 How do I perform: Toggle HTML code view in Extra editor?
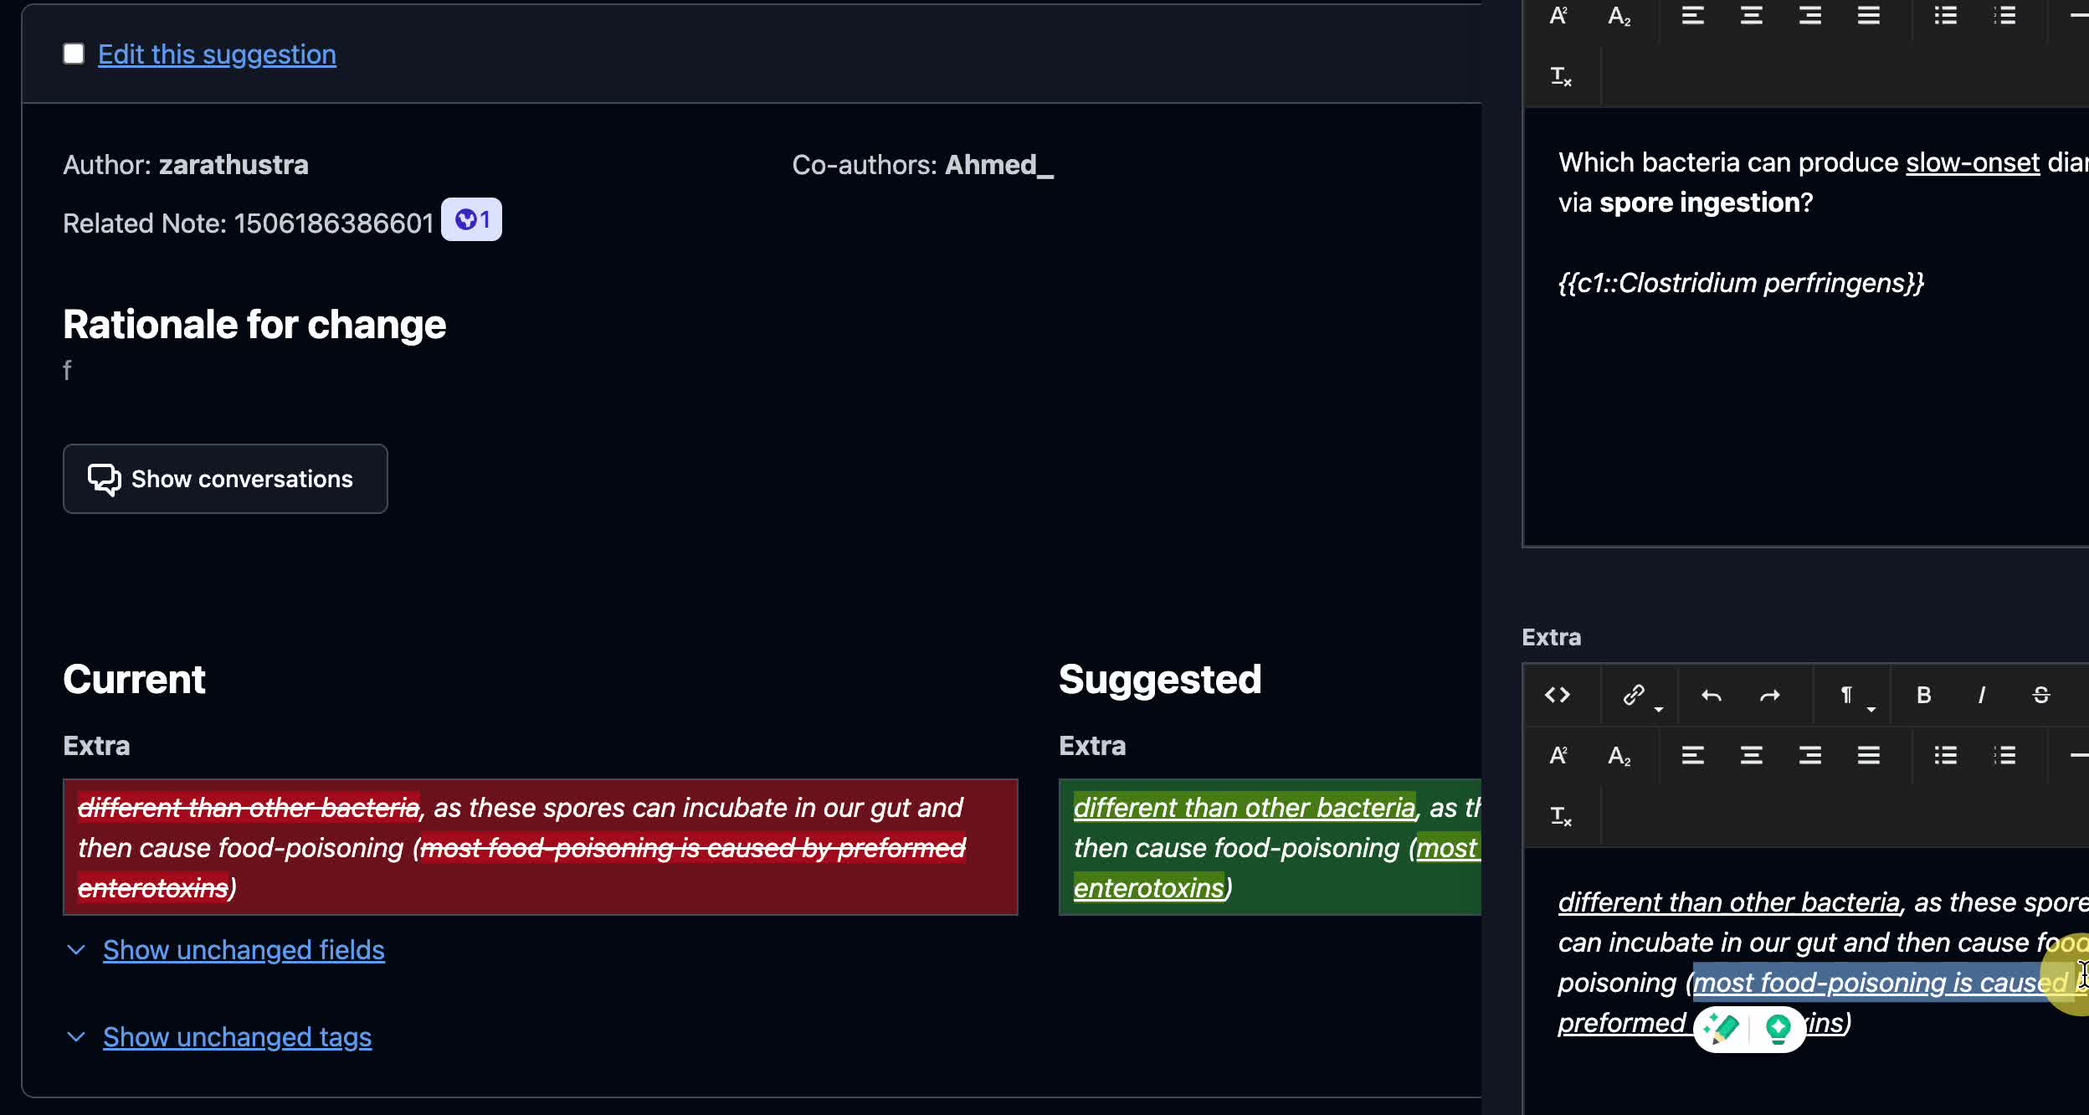[1557, 695]
